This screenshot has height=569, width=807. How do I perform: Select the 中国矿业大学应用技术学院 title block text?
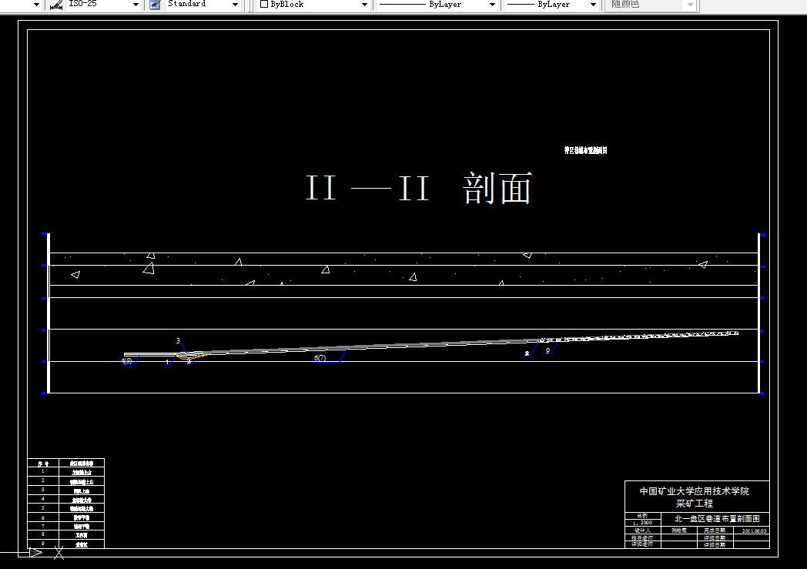[x=695, y=491]
